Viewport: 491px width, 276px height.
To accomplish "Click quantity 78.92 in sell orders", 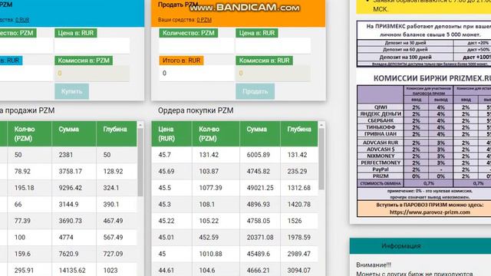I will [x=22, y=172].
